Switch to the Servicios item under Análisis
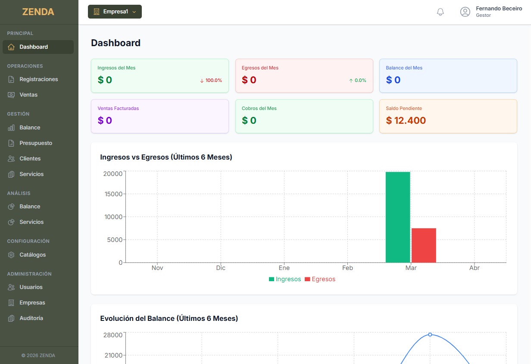The width and height of the screenshot is (531, 364). (x=32, y=222)
